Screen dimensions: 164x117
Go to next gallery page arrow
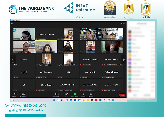[x=124, y=60]
